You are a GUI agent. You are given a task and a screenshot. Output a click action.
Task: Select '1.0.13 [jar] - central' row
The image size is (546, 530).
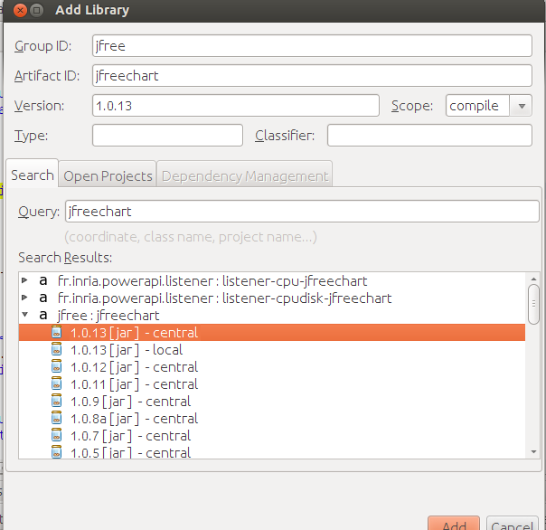click(272, 333)
